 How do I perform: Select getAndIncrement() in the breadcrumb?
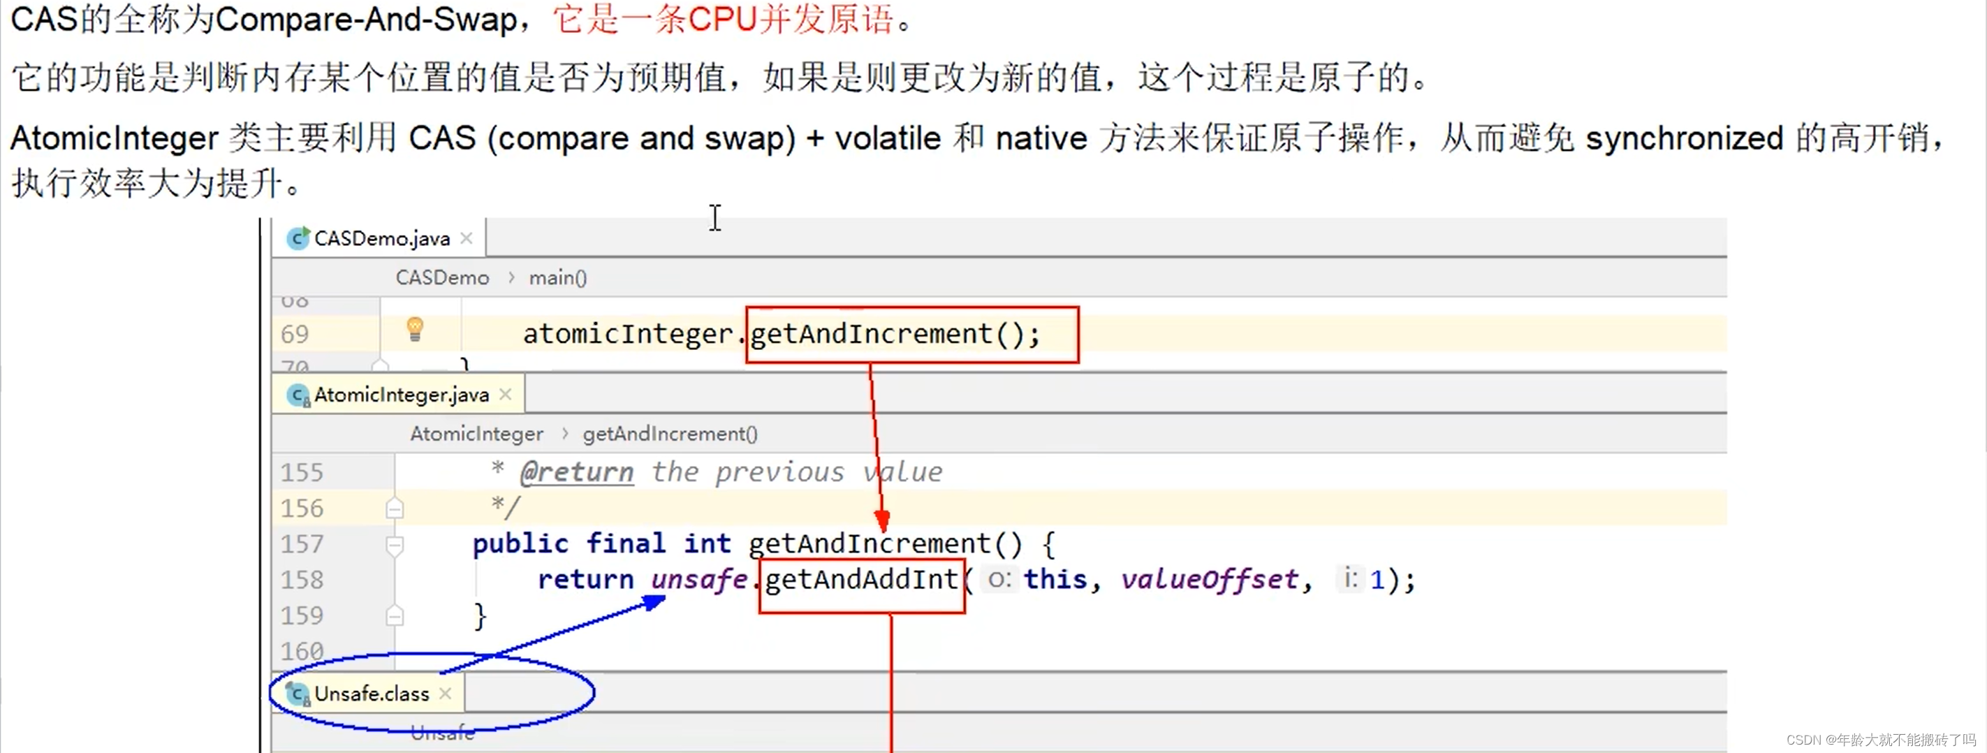pos(670,434)
